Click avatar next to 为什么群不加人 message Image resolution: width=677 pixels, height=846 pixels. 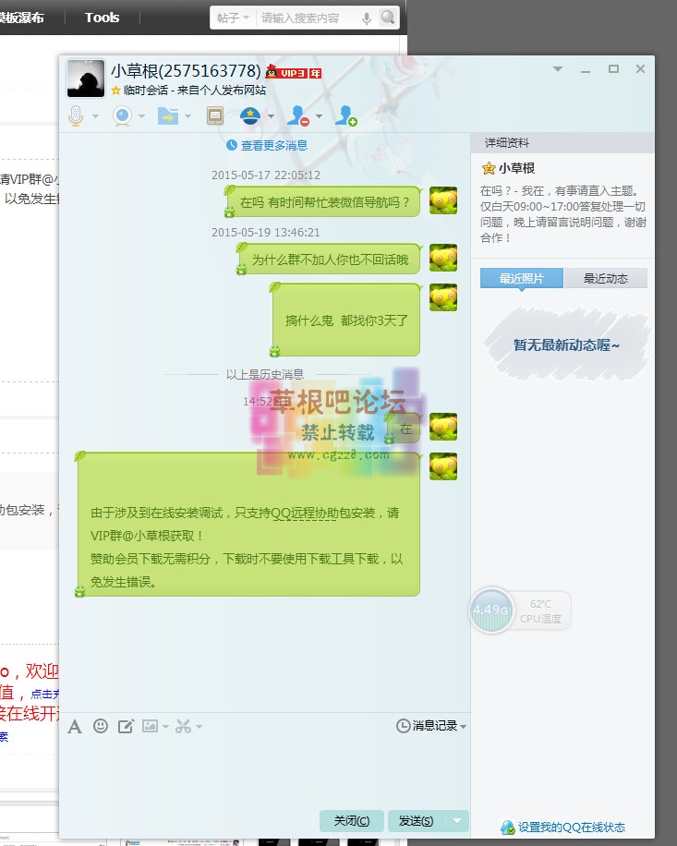point(443,258)
